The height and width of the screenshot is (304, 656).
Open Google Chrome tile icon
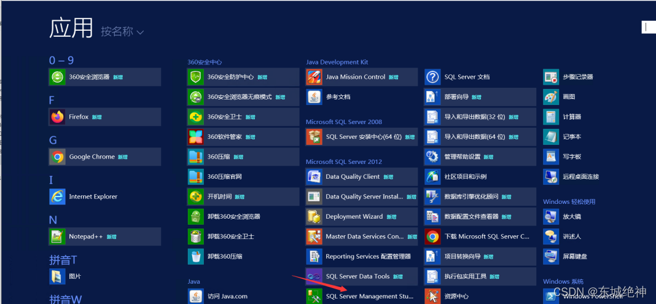57,157
